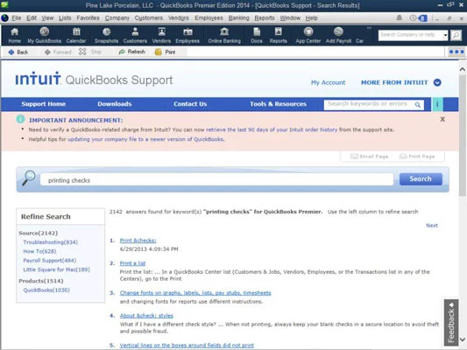Print the support page from browser toolbar

(x=166, y=52)
